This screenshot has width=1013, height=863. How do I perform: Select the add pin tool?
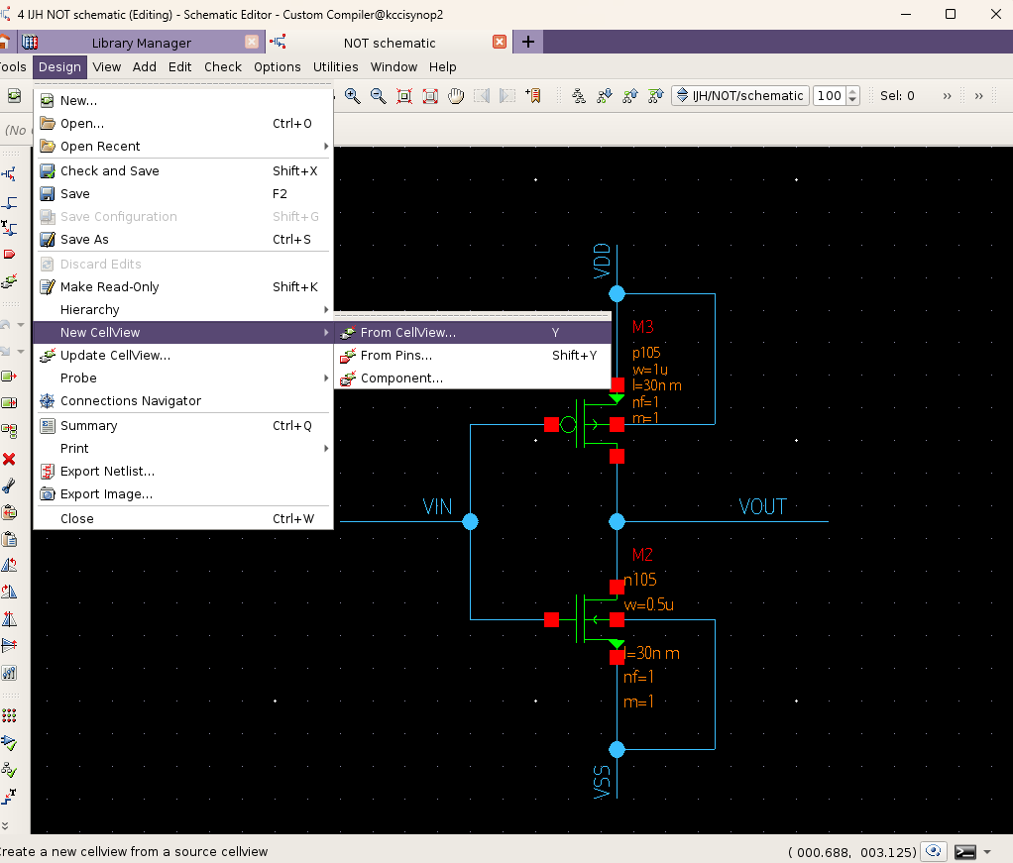click(9, 255)
